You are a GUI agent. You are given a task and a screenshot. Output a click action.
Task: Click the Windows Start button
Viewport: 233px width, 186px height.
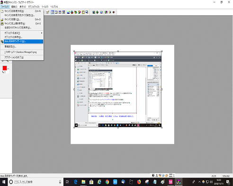pyautogui.click(x=4, y=182)
